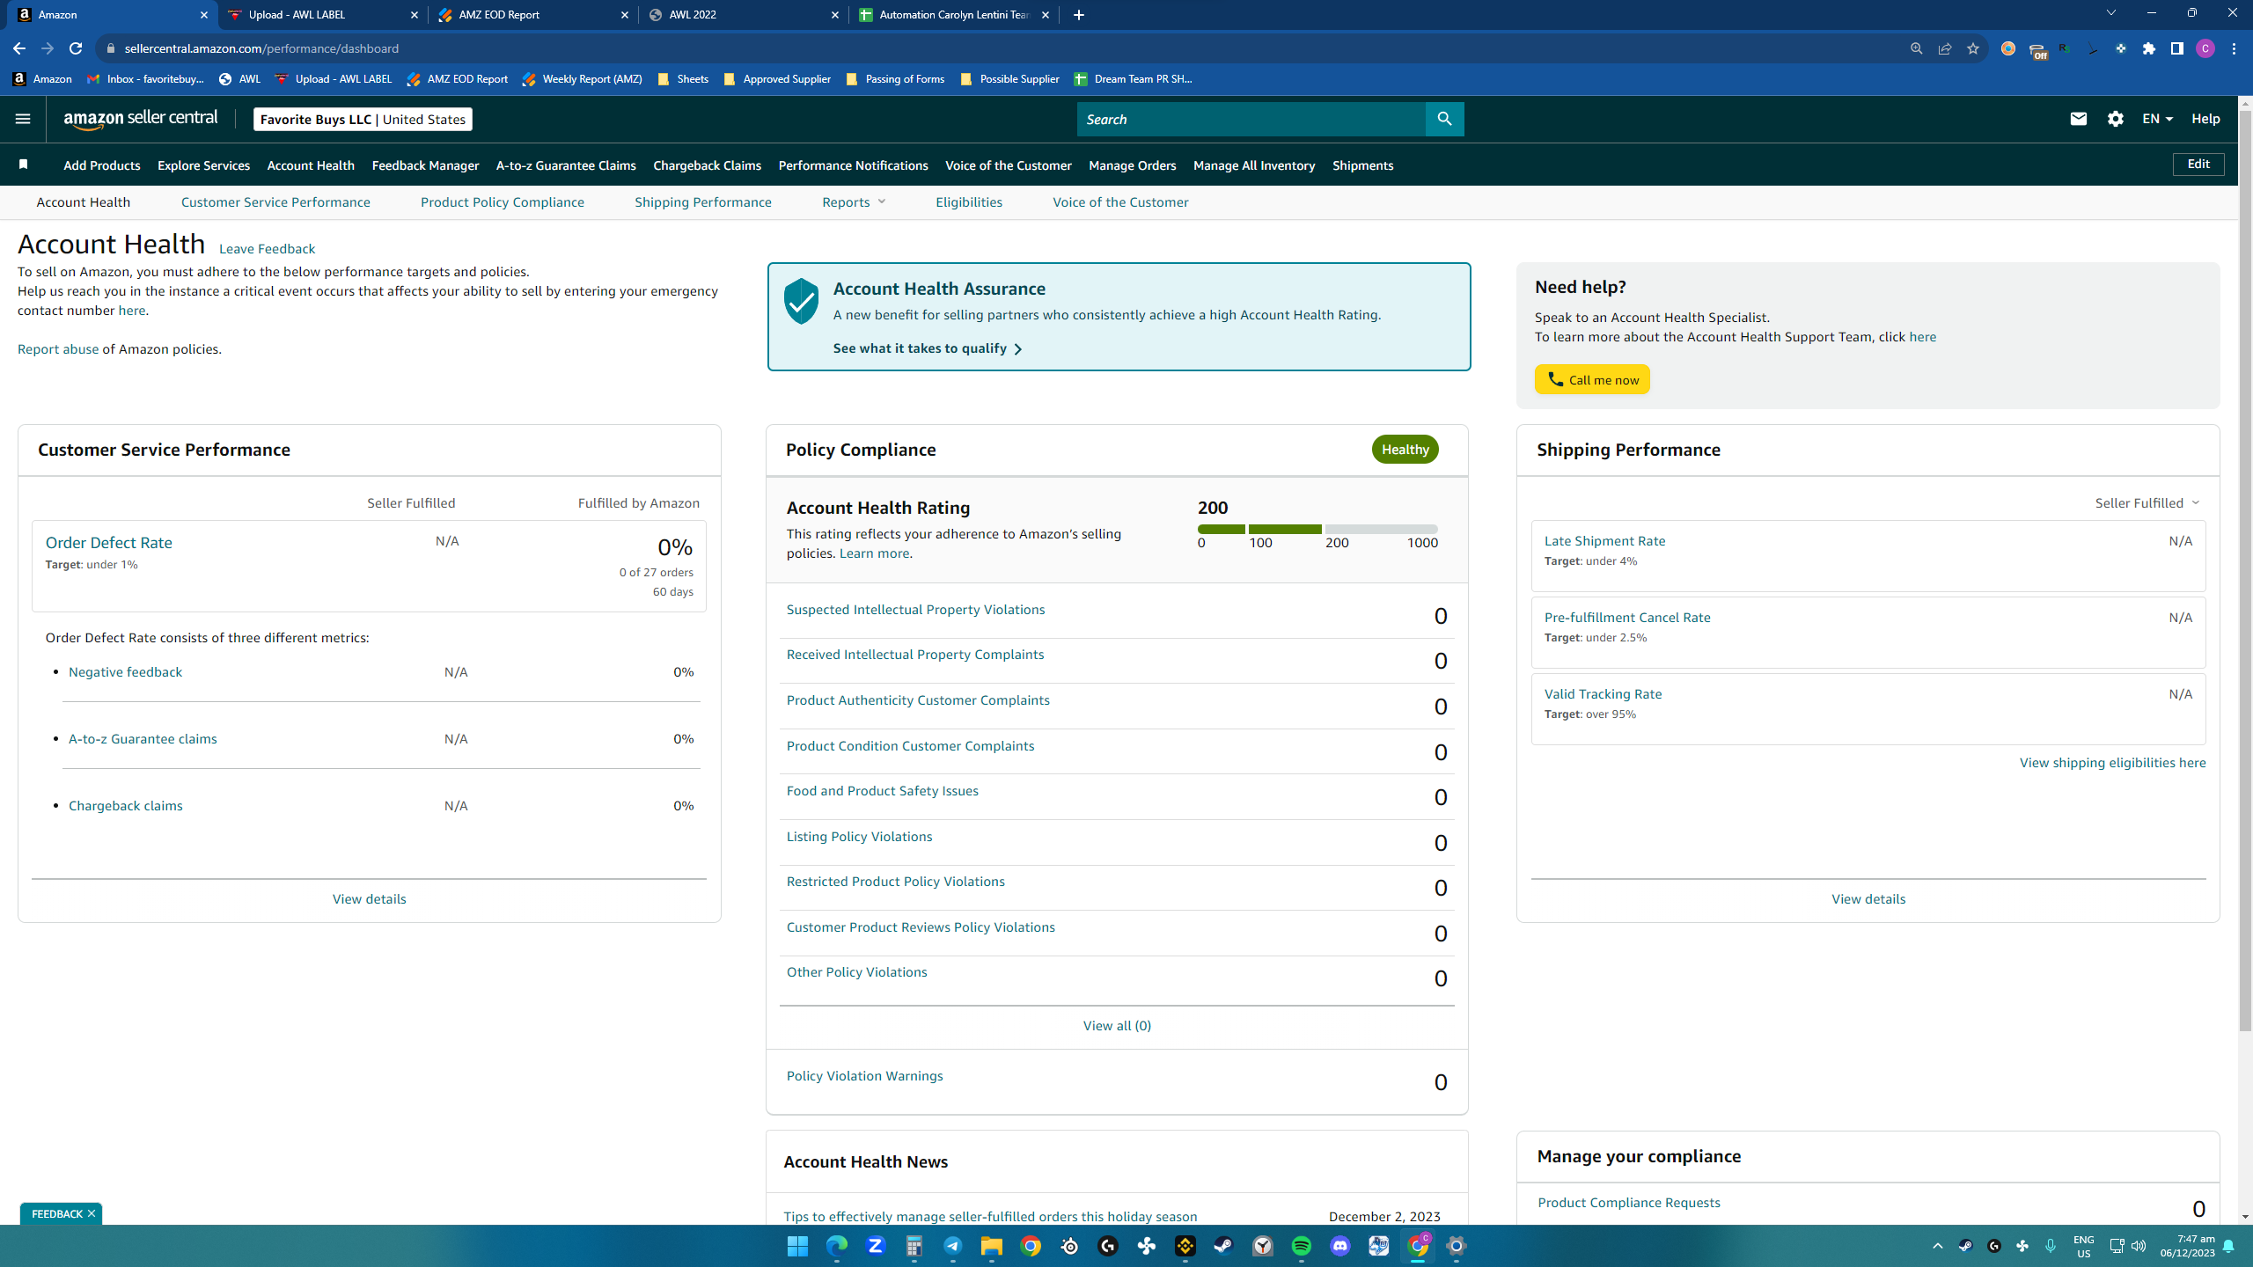Viewport: 2253px width, 1267px height.
Task: Click the browser zoom magnifier in address bar
Action: [x=1916, y=48]
